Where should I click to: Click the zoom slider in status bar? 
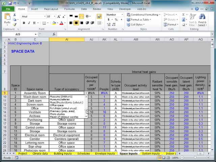[x=195, y=158]
